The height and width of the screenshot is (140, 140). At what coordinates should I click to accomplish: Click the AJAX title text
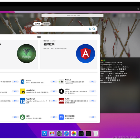67,99
